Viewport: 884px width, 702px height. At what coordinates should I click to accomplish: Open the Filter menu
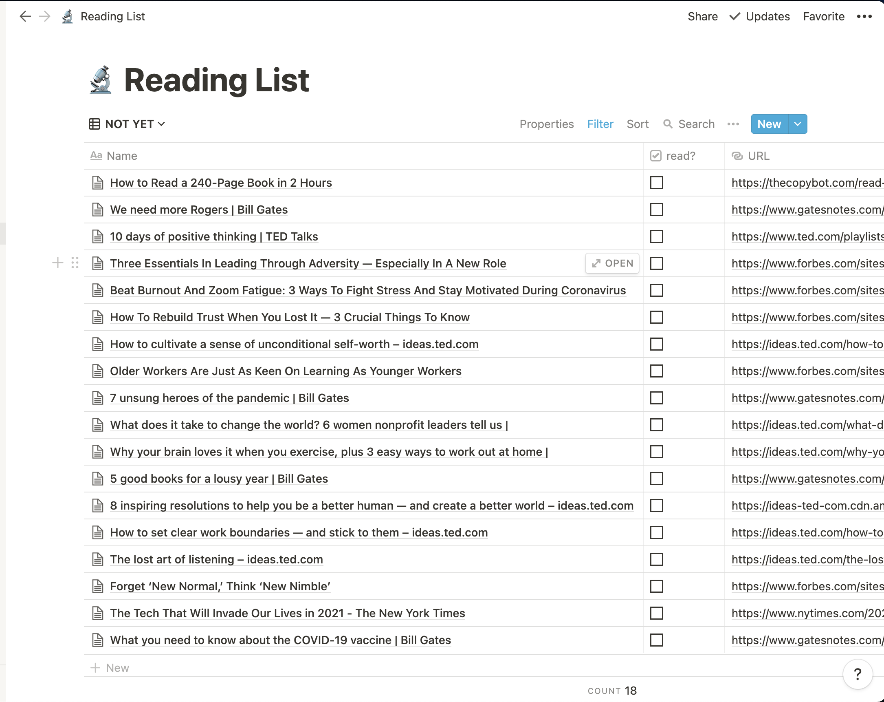pyautogui.click(x=600, y=124)
